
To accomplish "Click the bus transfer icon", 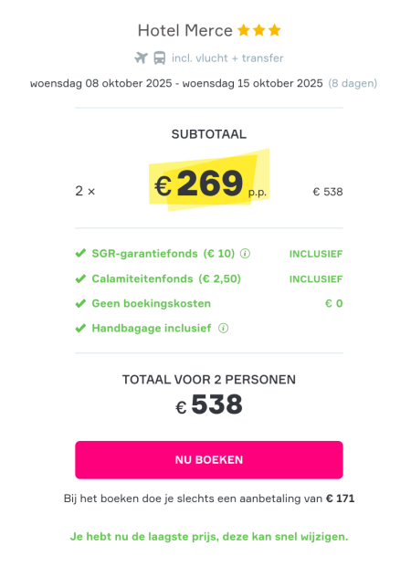I will click(x=160, y=58).
